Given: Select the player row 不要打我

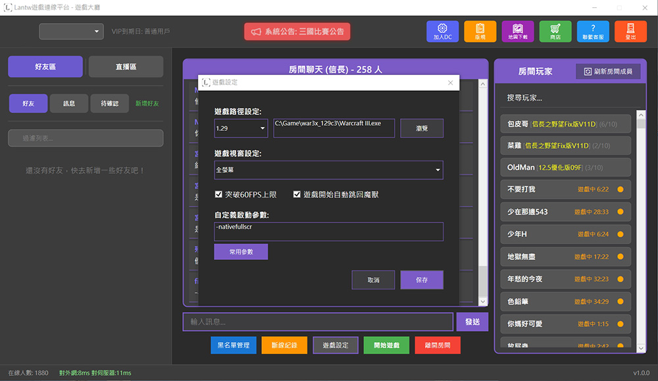Looking at the screenshot, I should point(566,190).
